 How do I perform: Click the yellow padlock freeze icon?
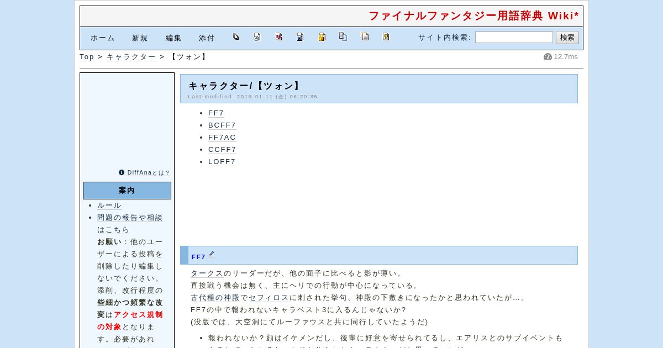pyautogui.click(x=322, y=37)
